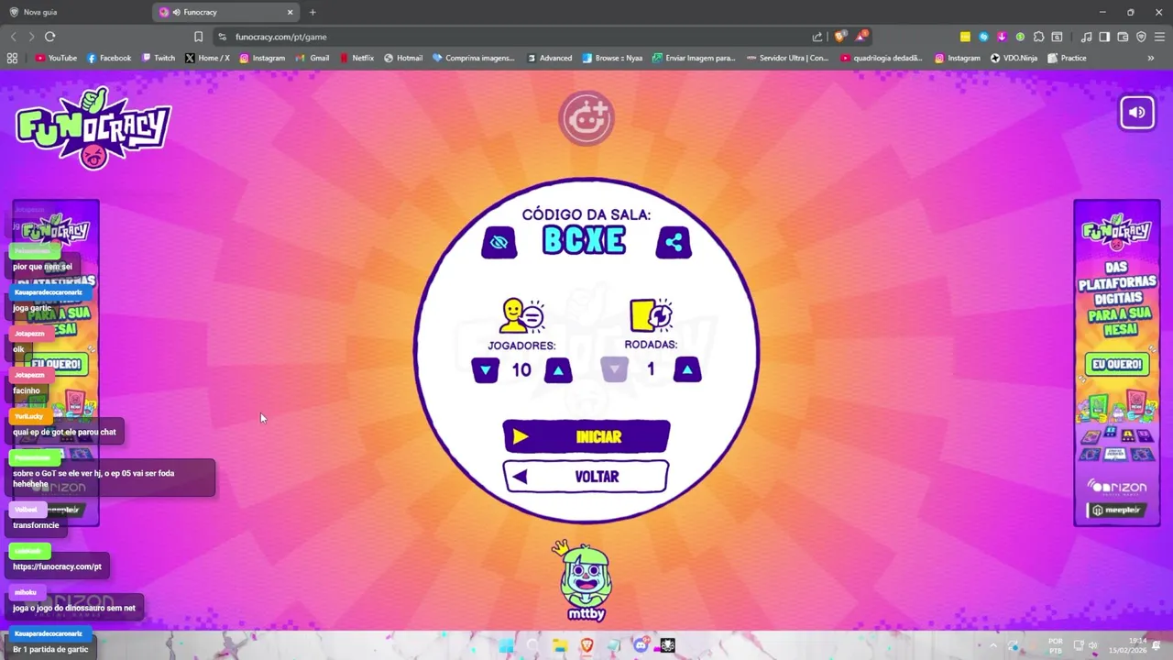Open the extensions puzzle icon
This screenshot has height=660, width=1173.
coord(1038,37)
